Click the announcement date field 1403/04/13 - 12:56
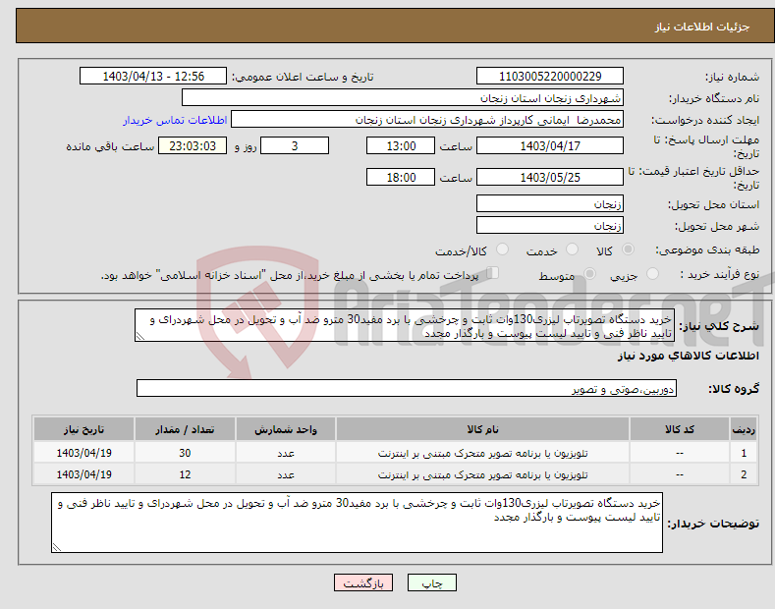Viewport: 775px width, 609px height. (152, 77)
